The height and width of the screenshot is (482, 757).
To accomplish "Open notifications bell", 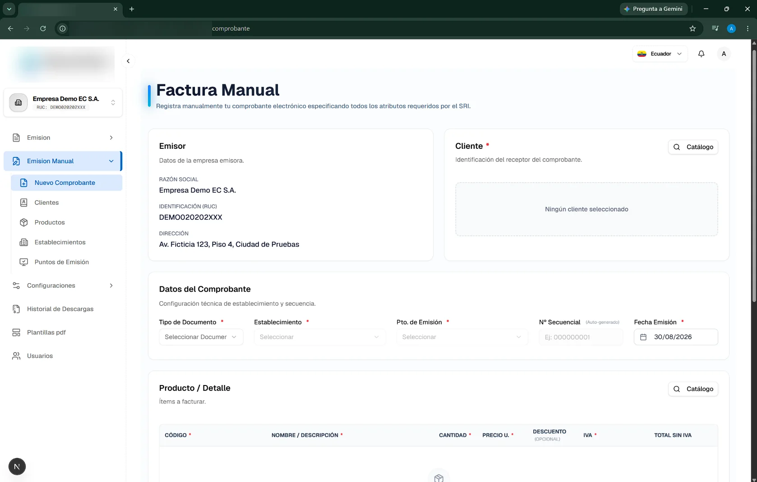I will (701, 54).
